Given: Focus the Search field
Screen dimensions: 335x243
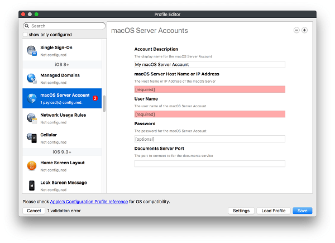Looking at the screenshot, I should pos(64,26).
